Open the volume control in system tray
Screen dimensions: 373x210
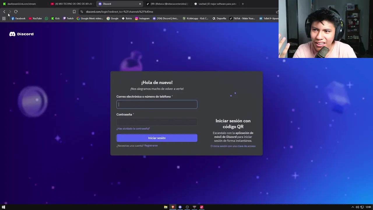tap(357, 207)
